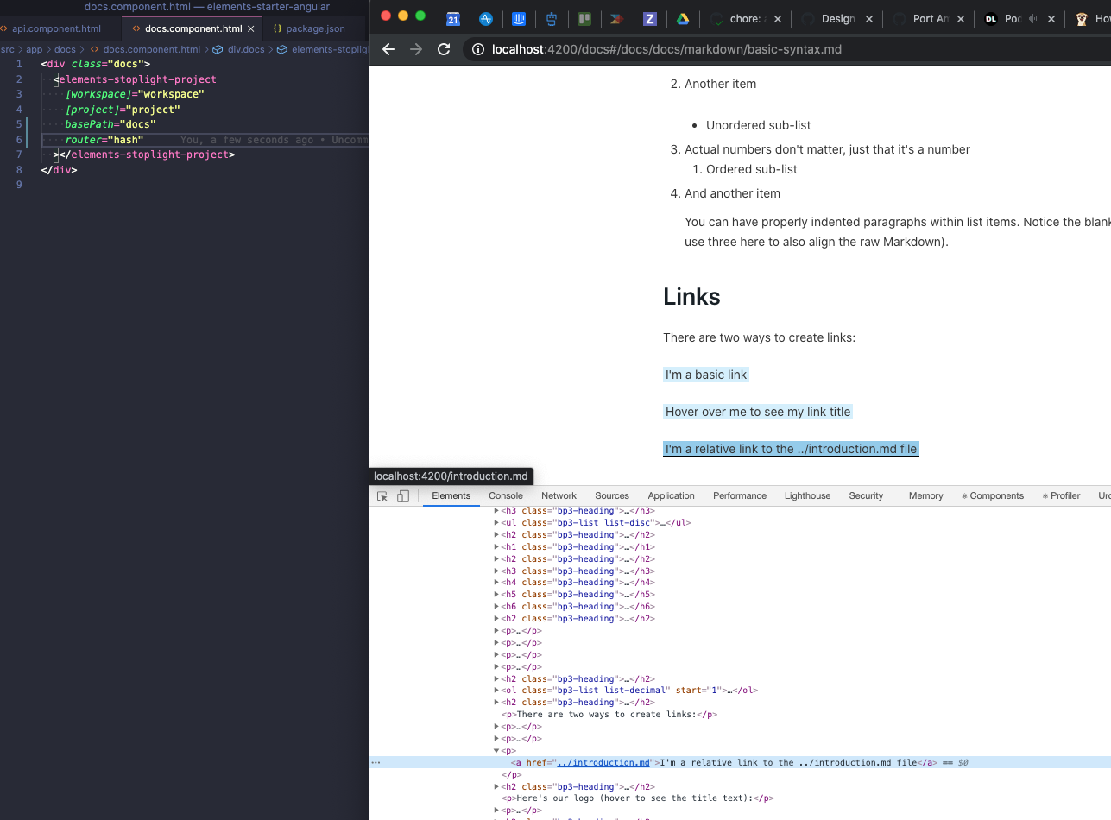The image size is (1111, 820).
Task: Open the package.json editor tab
Action: point(312,28)
